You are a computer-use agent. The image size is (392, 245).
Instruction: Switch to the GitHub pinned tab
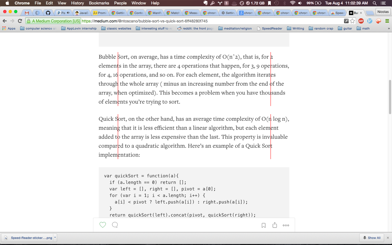coord(48,13)
